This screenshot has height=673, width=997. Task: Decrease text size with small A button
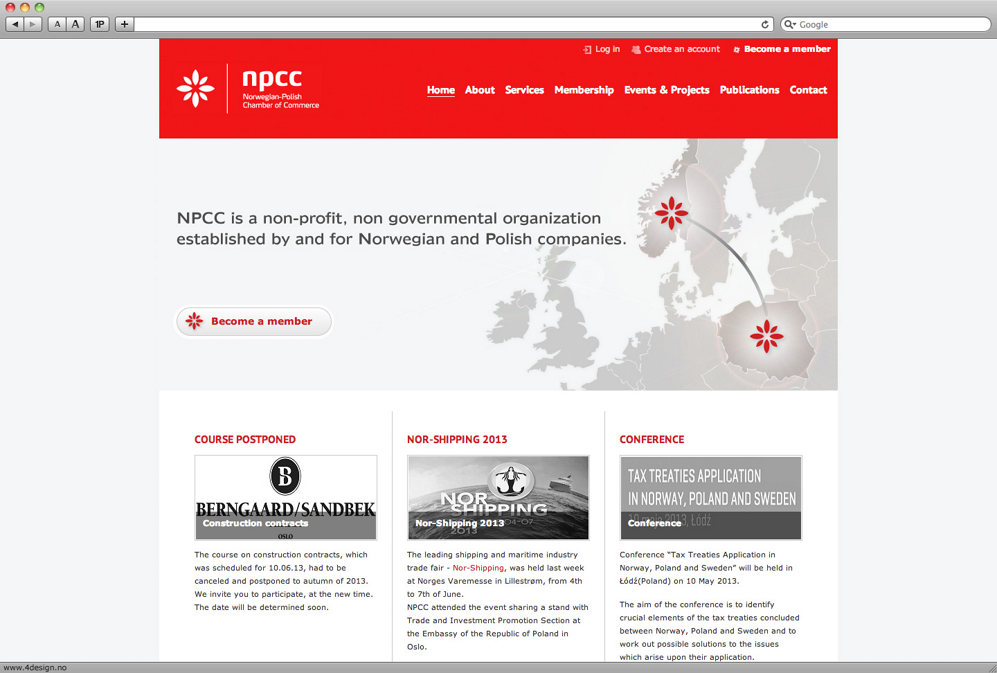point(57,24)
